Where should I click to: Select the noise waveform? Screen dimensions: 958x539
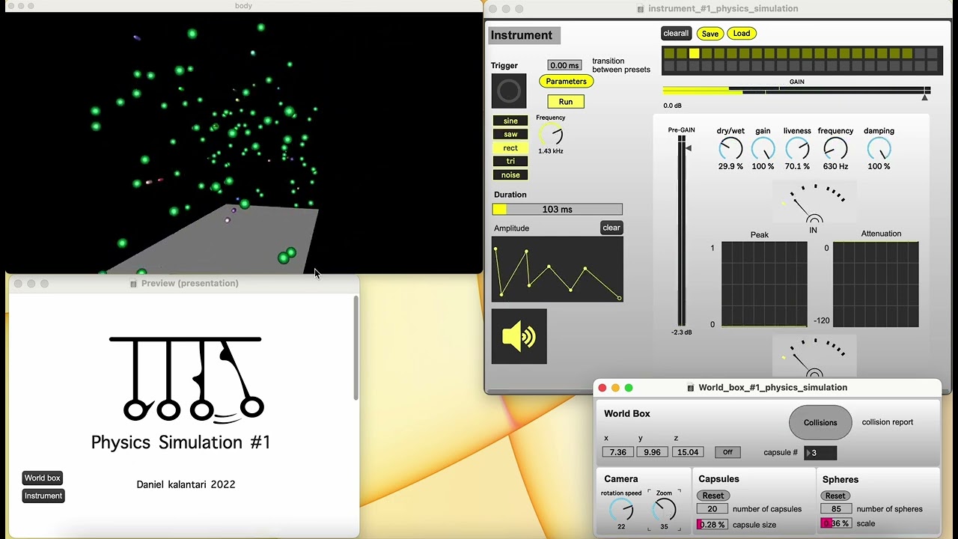pos(510,174)
